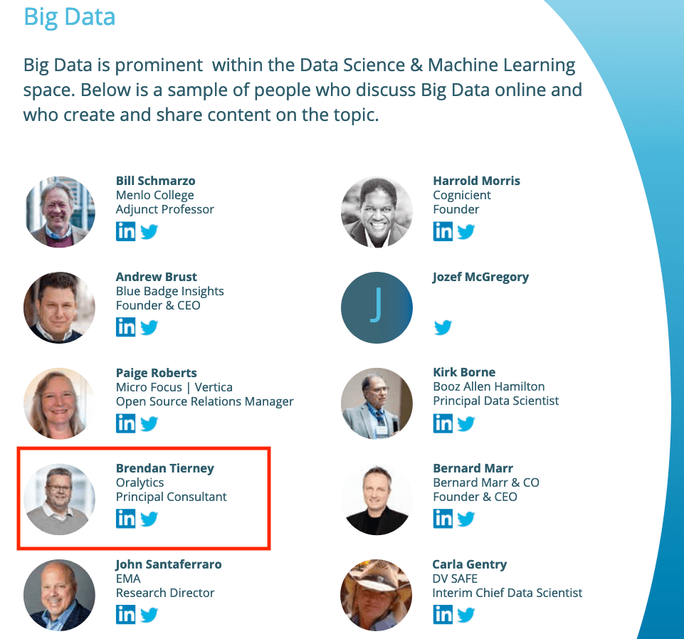Visit Jozef McGregory's Twitter icon

pos(443,327)
